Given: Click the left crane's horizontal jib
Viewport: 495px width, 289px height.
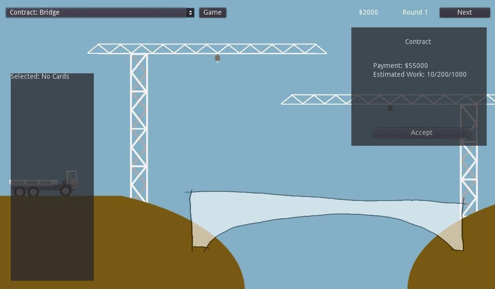Looking at the screenshot, I should pyautogui.click(x=207, y=48).
